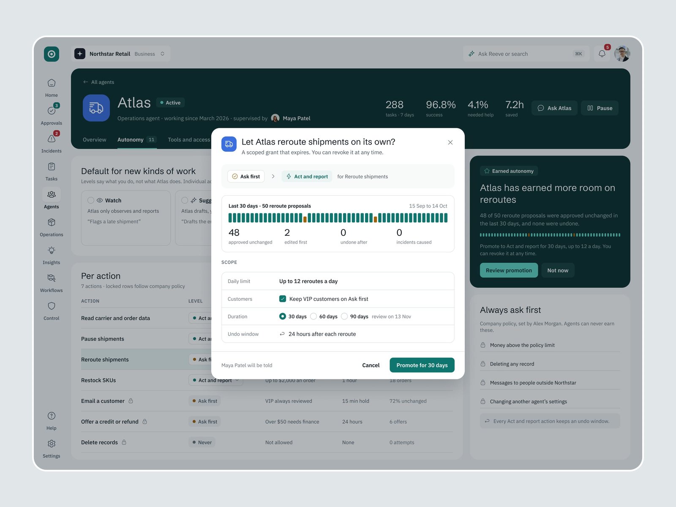Click Up to 12 reroutes a day value

point(308,281)
